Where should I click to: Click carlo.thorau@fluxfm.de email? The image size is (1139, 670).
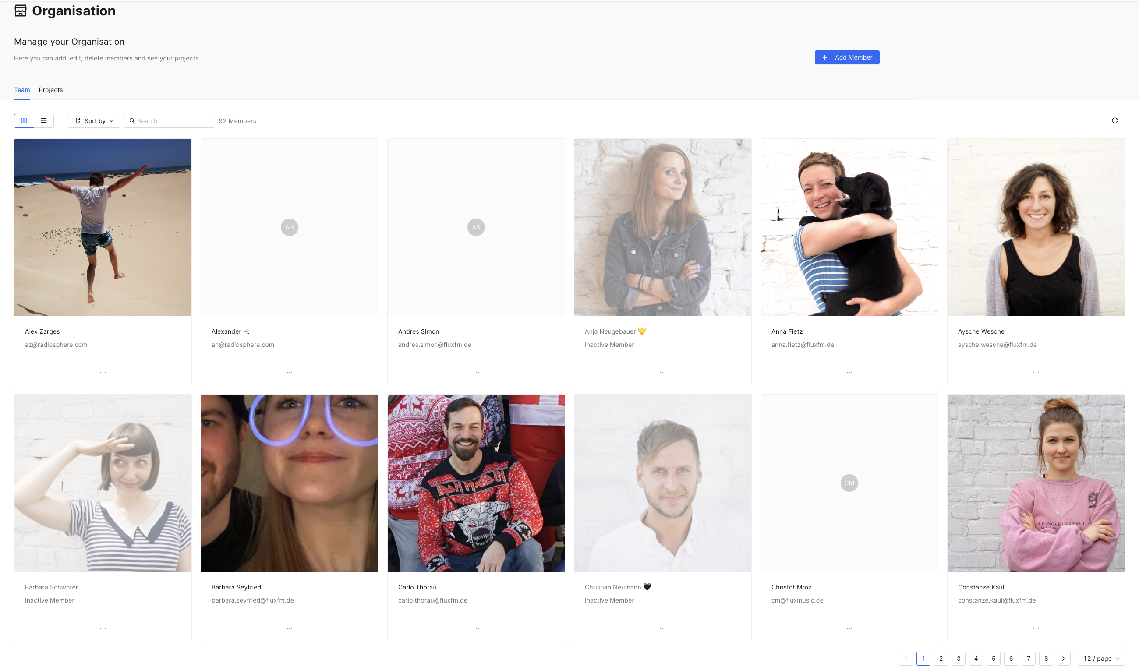point(432,600)
